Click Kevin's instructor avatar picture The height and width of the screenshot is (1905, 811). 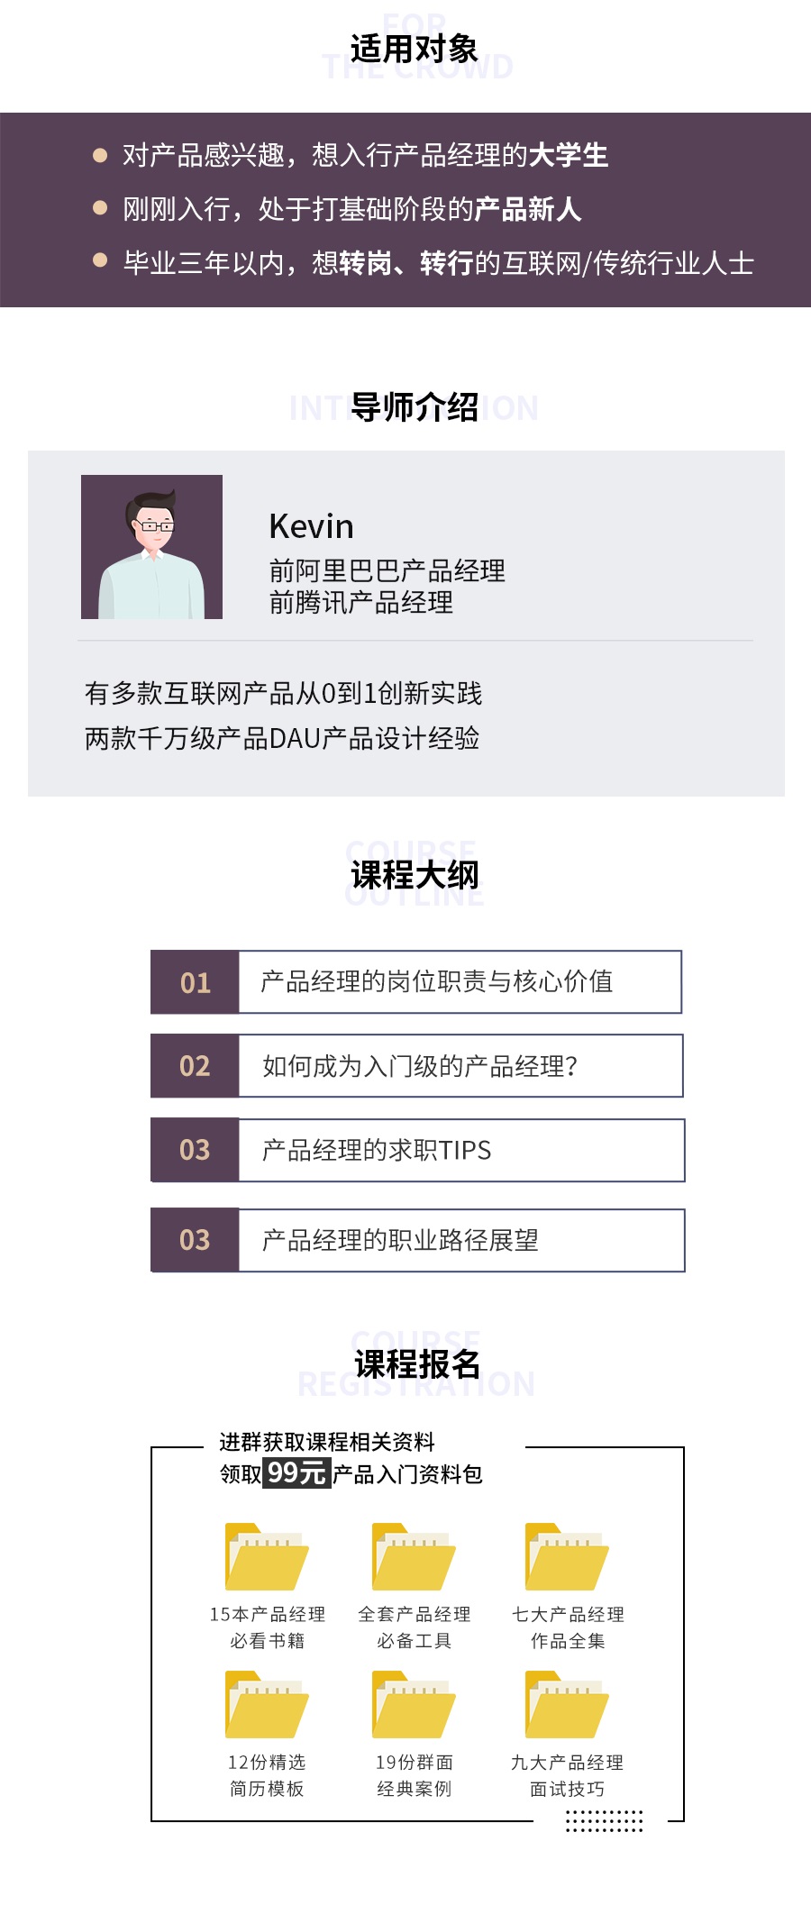151,547
